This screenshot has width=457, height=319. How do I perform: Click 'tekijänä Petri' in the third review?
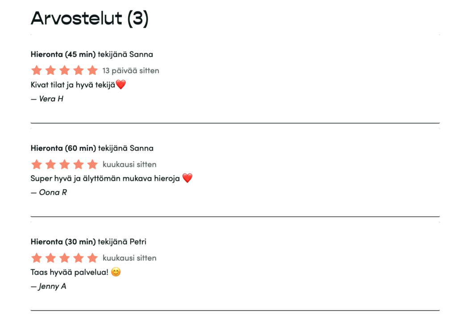[x=122, y=242]
